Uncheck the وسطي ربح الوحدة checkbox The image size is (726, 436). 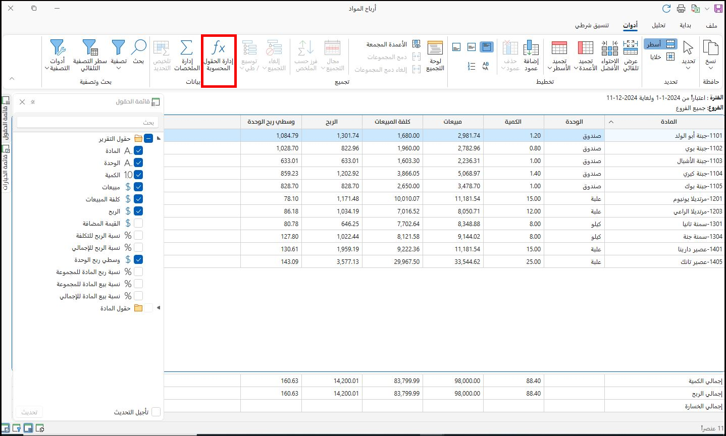[x=138, y=259]
